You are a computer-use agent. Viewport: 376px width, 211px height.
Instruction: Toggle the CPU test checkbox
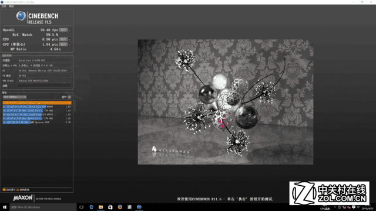click(x=70, y=39)
